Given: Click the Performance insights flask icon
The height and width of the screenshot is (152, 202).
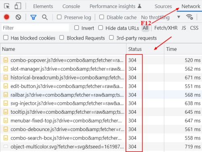Looking at the screenshot, I should [139, 6].
